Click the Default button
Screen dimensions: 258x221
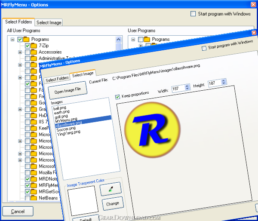[86, 219]
